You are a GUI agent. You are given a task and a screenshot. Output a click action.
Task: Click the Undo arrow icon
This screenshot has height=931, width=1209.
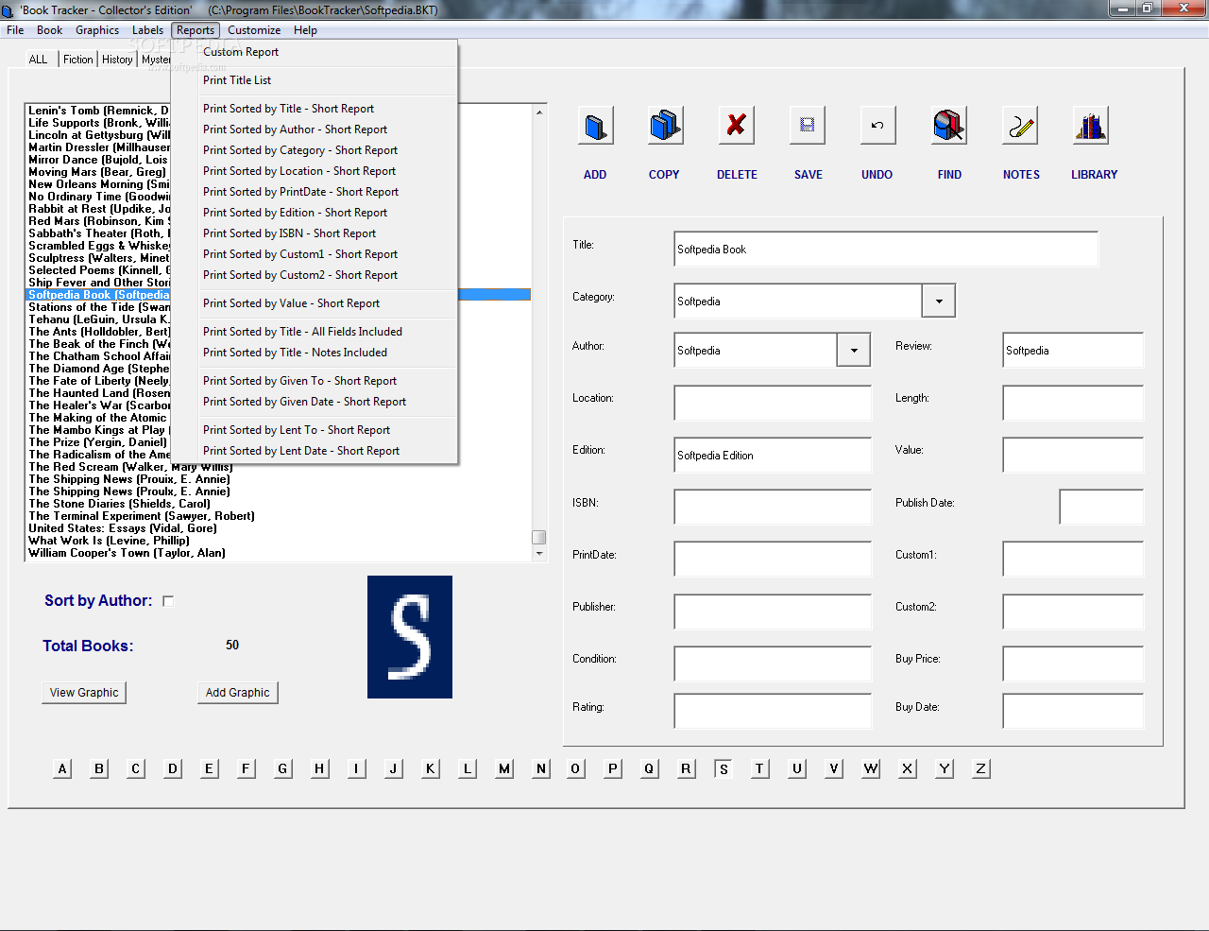point(878,126)
